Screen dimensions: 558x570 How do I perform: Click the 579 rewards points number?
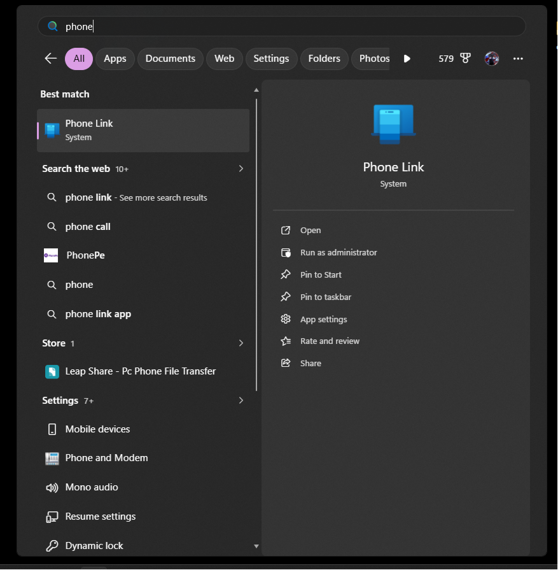pos(446,59)
